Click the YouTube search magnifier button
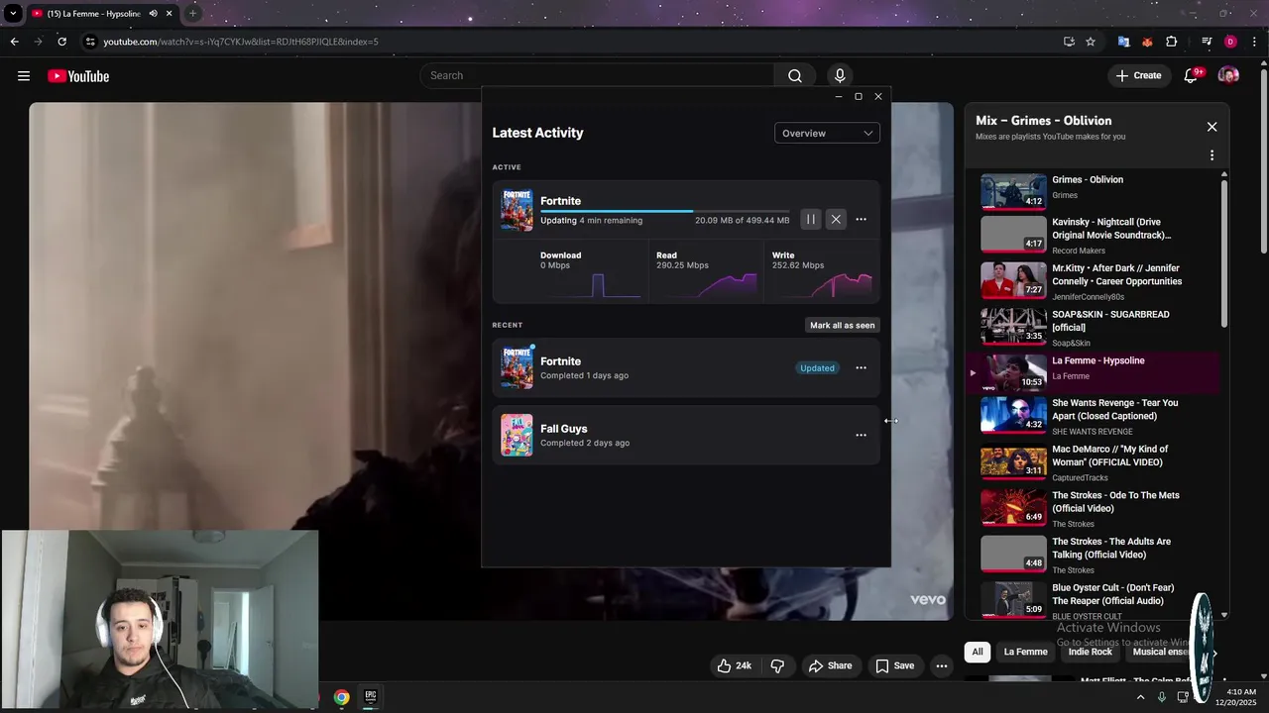Image resolution: width=1269 pixels, height=713 pixels. tap(795, 75)
